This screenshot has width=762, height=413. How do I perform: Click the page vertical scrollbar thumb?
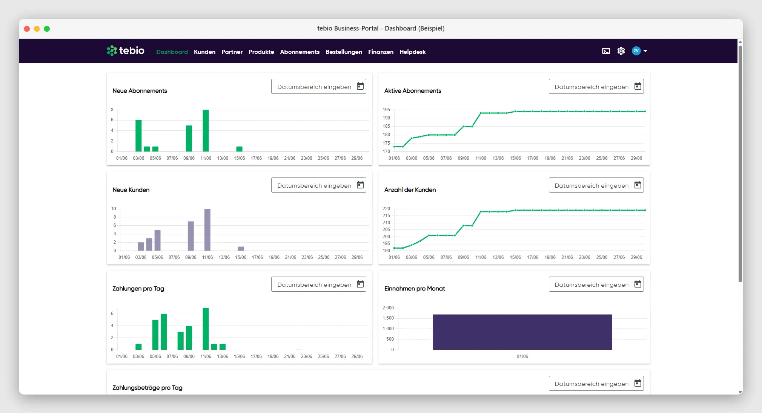740,164
